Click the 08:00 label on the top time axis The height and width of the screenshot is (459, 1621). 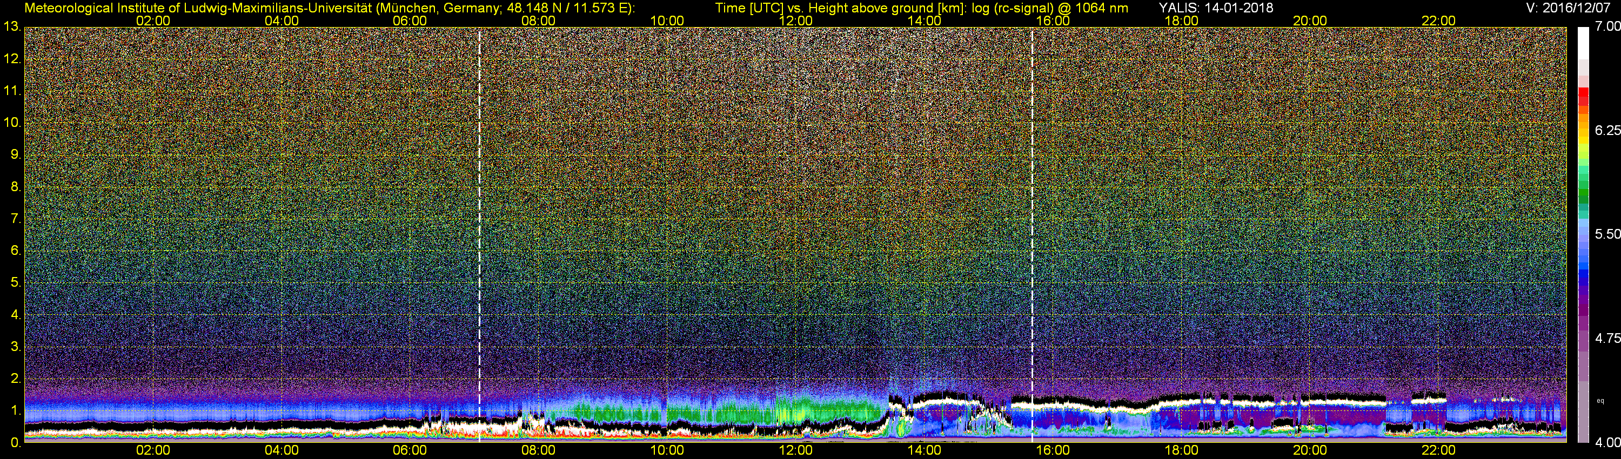(x=538, y=21)
